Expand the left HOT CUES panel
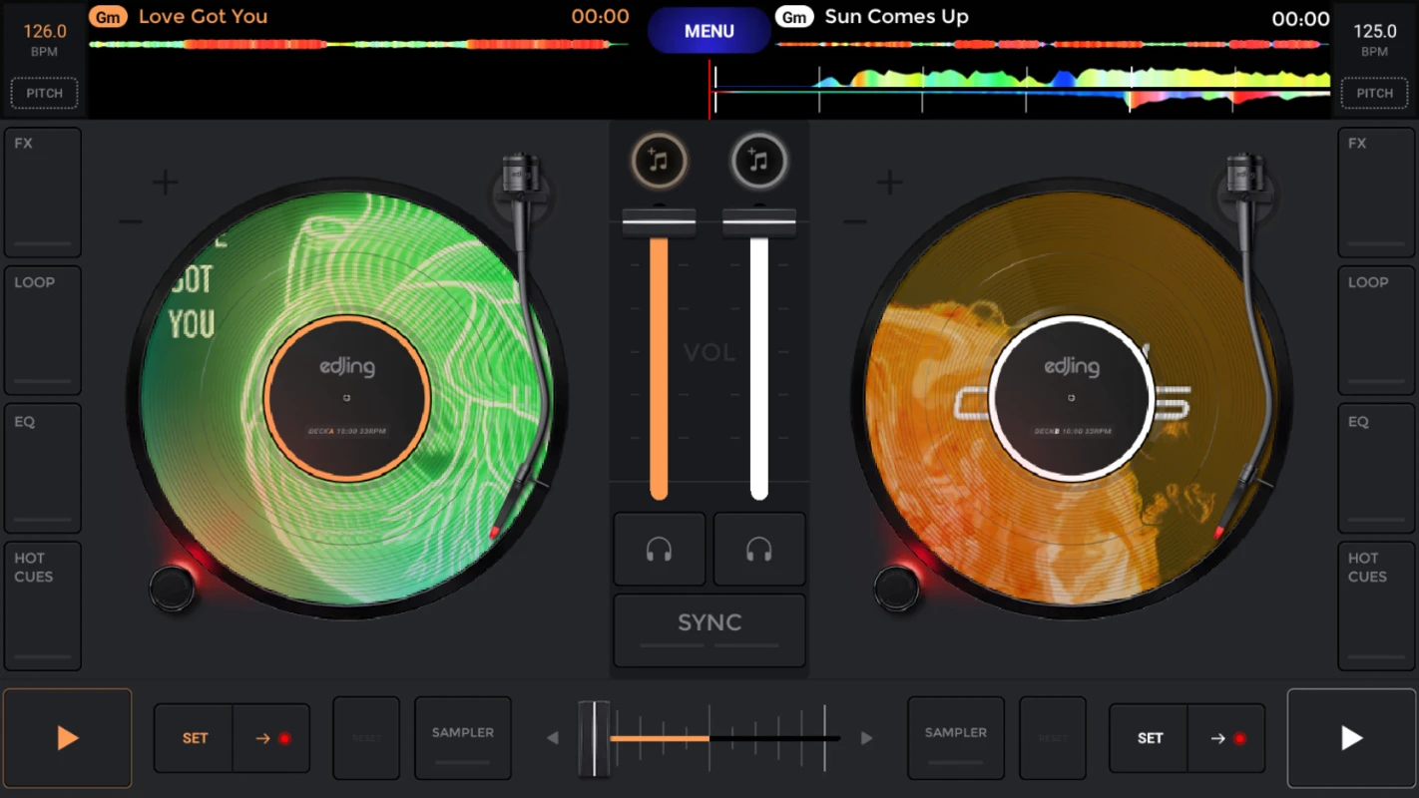 tap(43, 606)
